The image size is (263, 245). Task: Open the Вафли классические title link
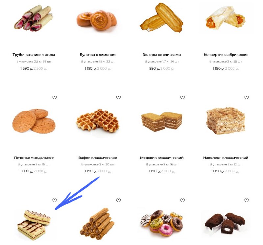98,158
